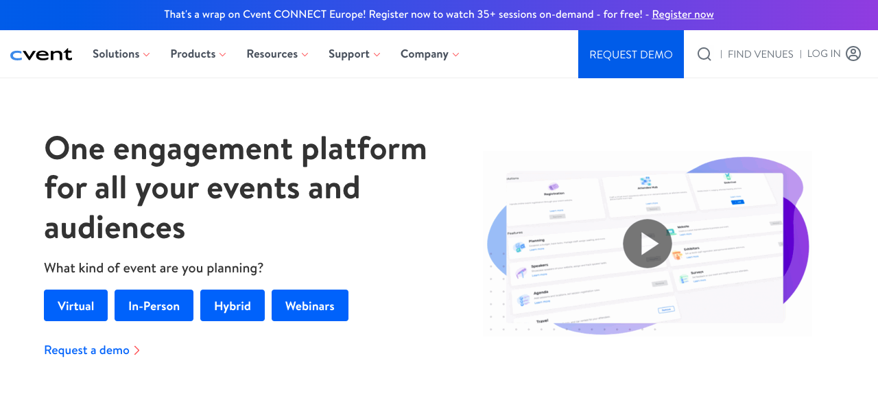Image resolution: width=878 pixels, height=409 pixels.
Task: Play the product overview video
Action: pyautogui.click(x=648, y=244)
